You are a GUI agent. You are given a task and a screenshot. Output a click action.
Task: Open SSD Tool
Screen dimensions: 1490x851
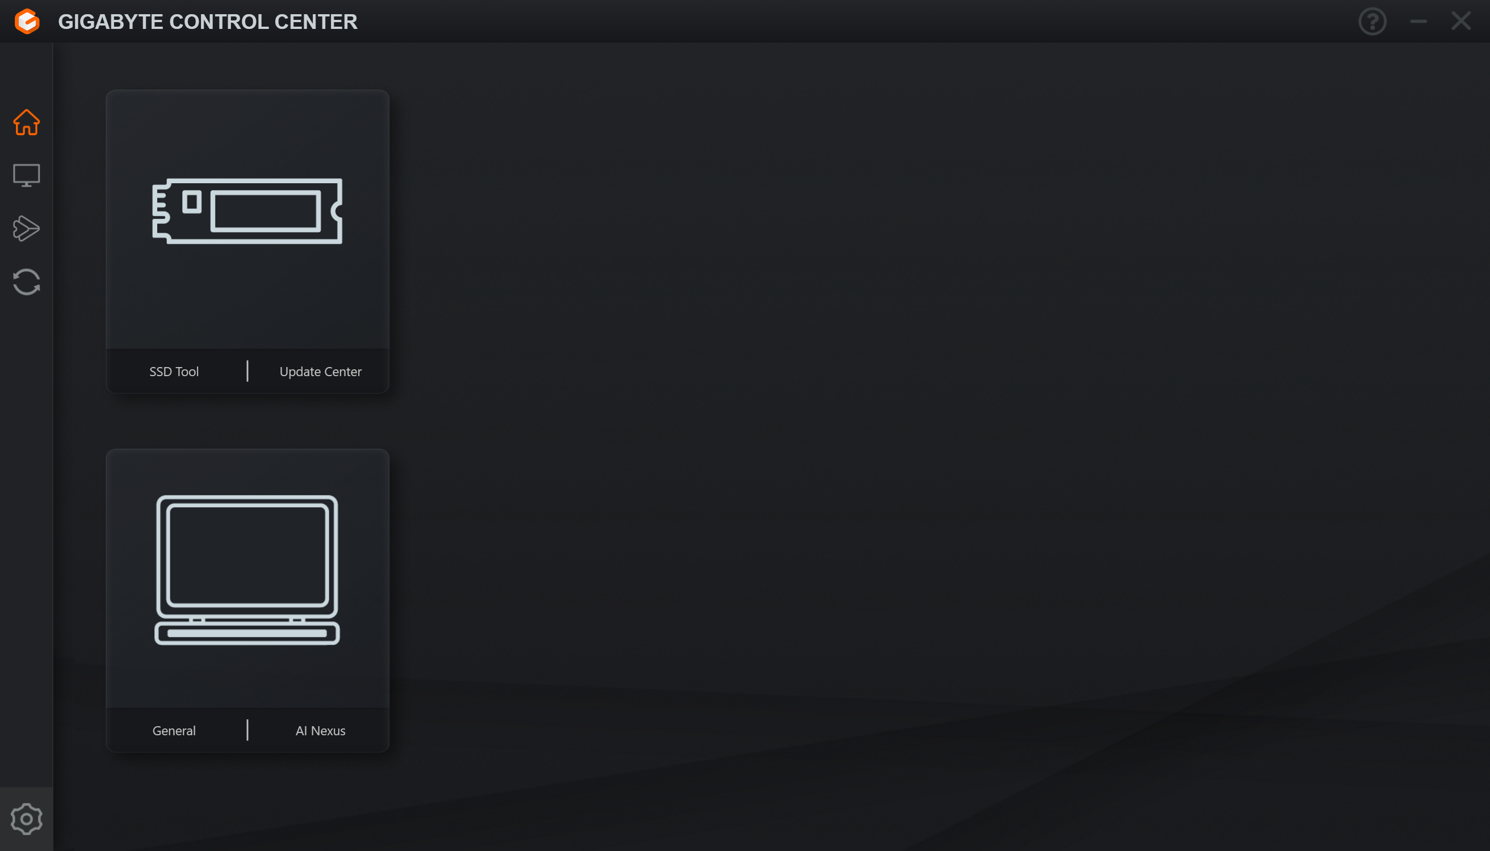coord(174,371)
